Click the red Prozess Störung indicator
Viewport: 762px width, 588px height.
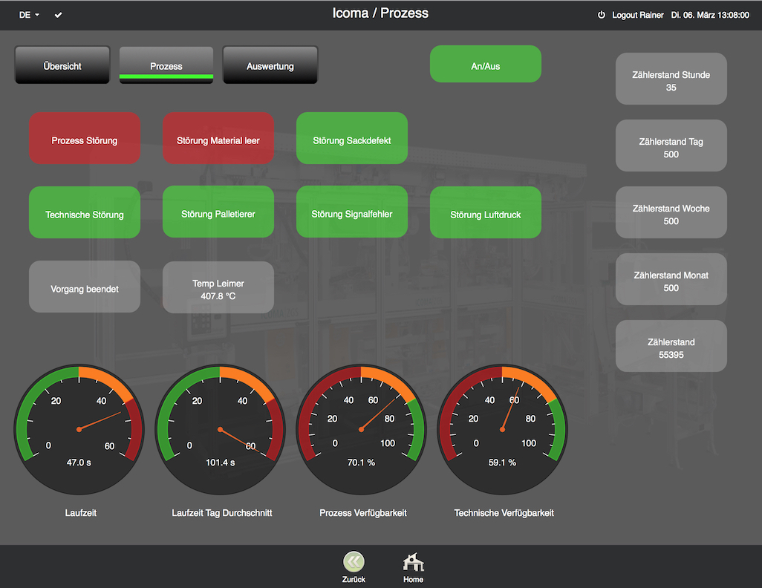[85, 138]
